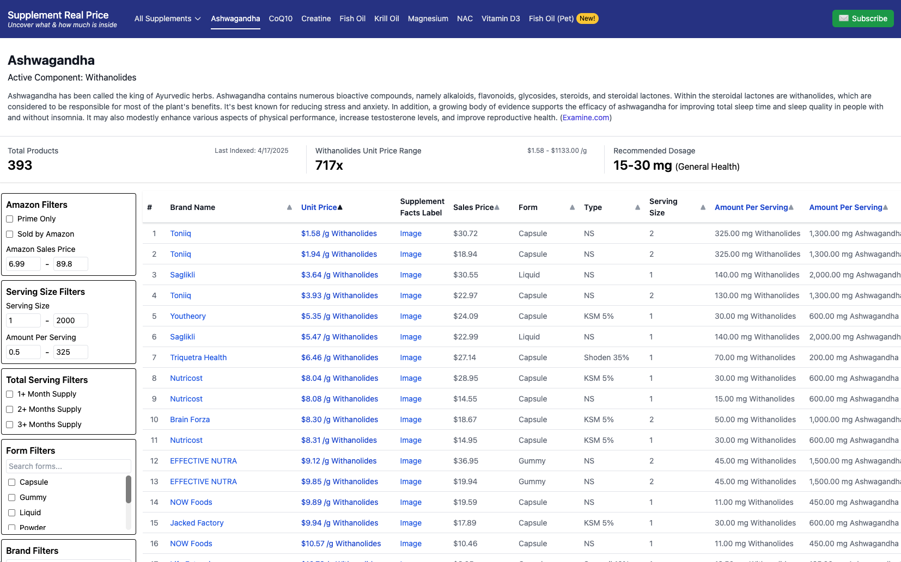Image resolution: width=901 pixels, height=562 pixels.
Task: Open the Fish Oil tab
Action: (x=352, y=18)
